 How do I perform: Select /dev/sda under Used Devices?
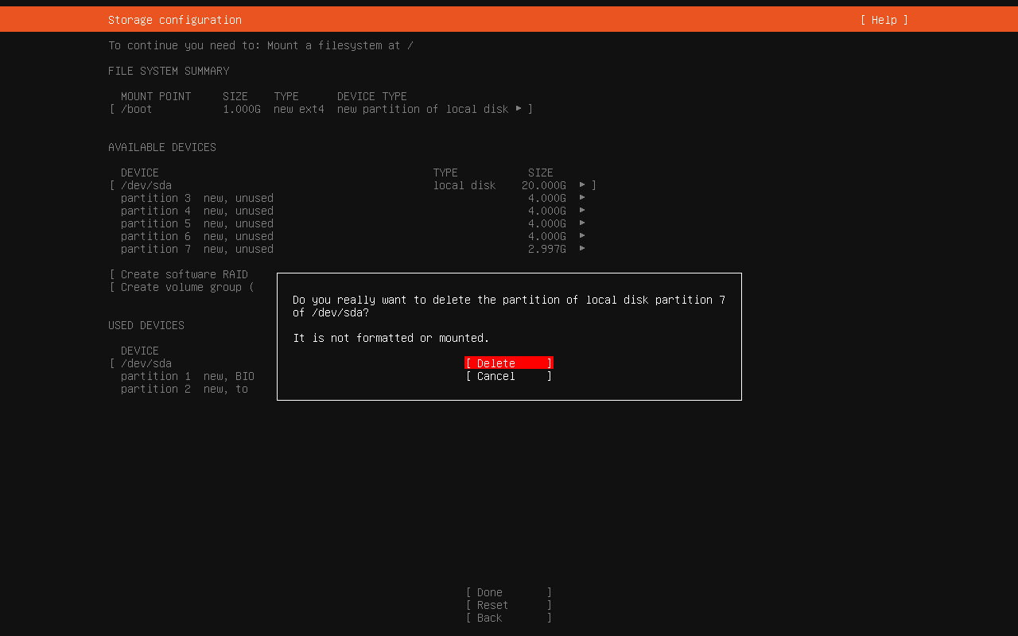tap(146, 363)
